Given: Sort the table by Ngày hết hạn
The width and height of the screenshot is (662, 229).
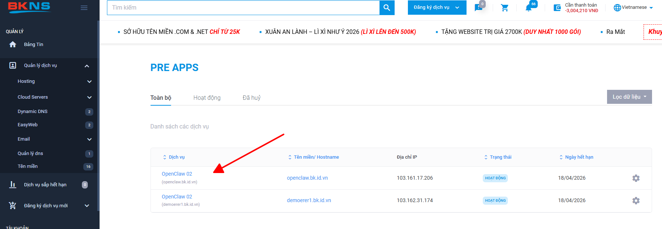Looking at the screenshot, I should [579, 157].
